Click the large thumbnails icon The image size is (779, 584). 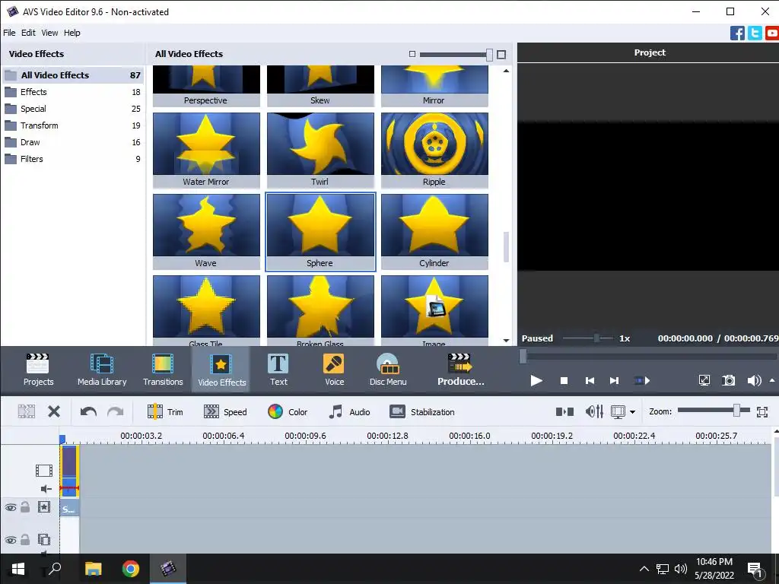coord(501,54)
